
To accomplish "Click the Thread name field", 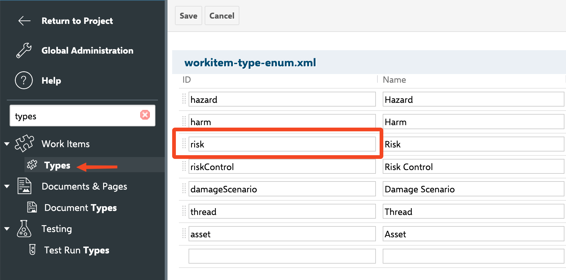I will pos(473,211).
